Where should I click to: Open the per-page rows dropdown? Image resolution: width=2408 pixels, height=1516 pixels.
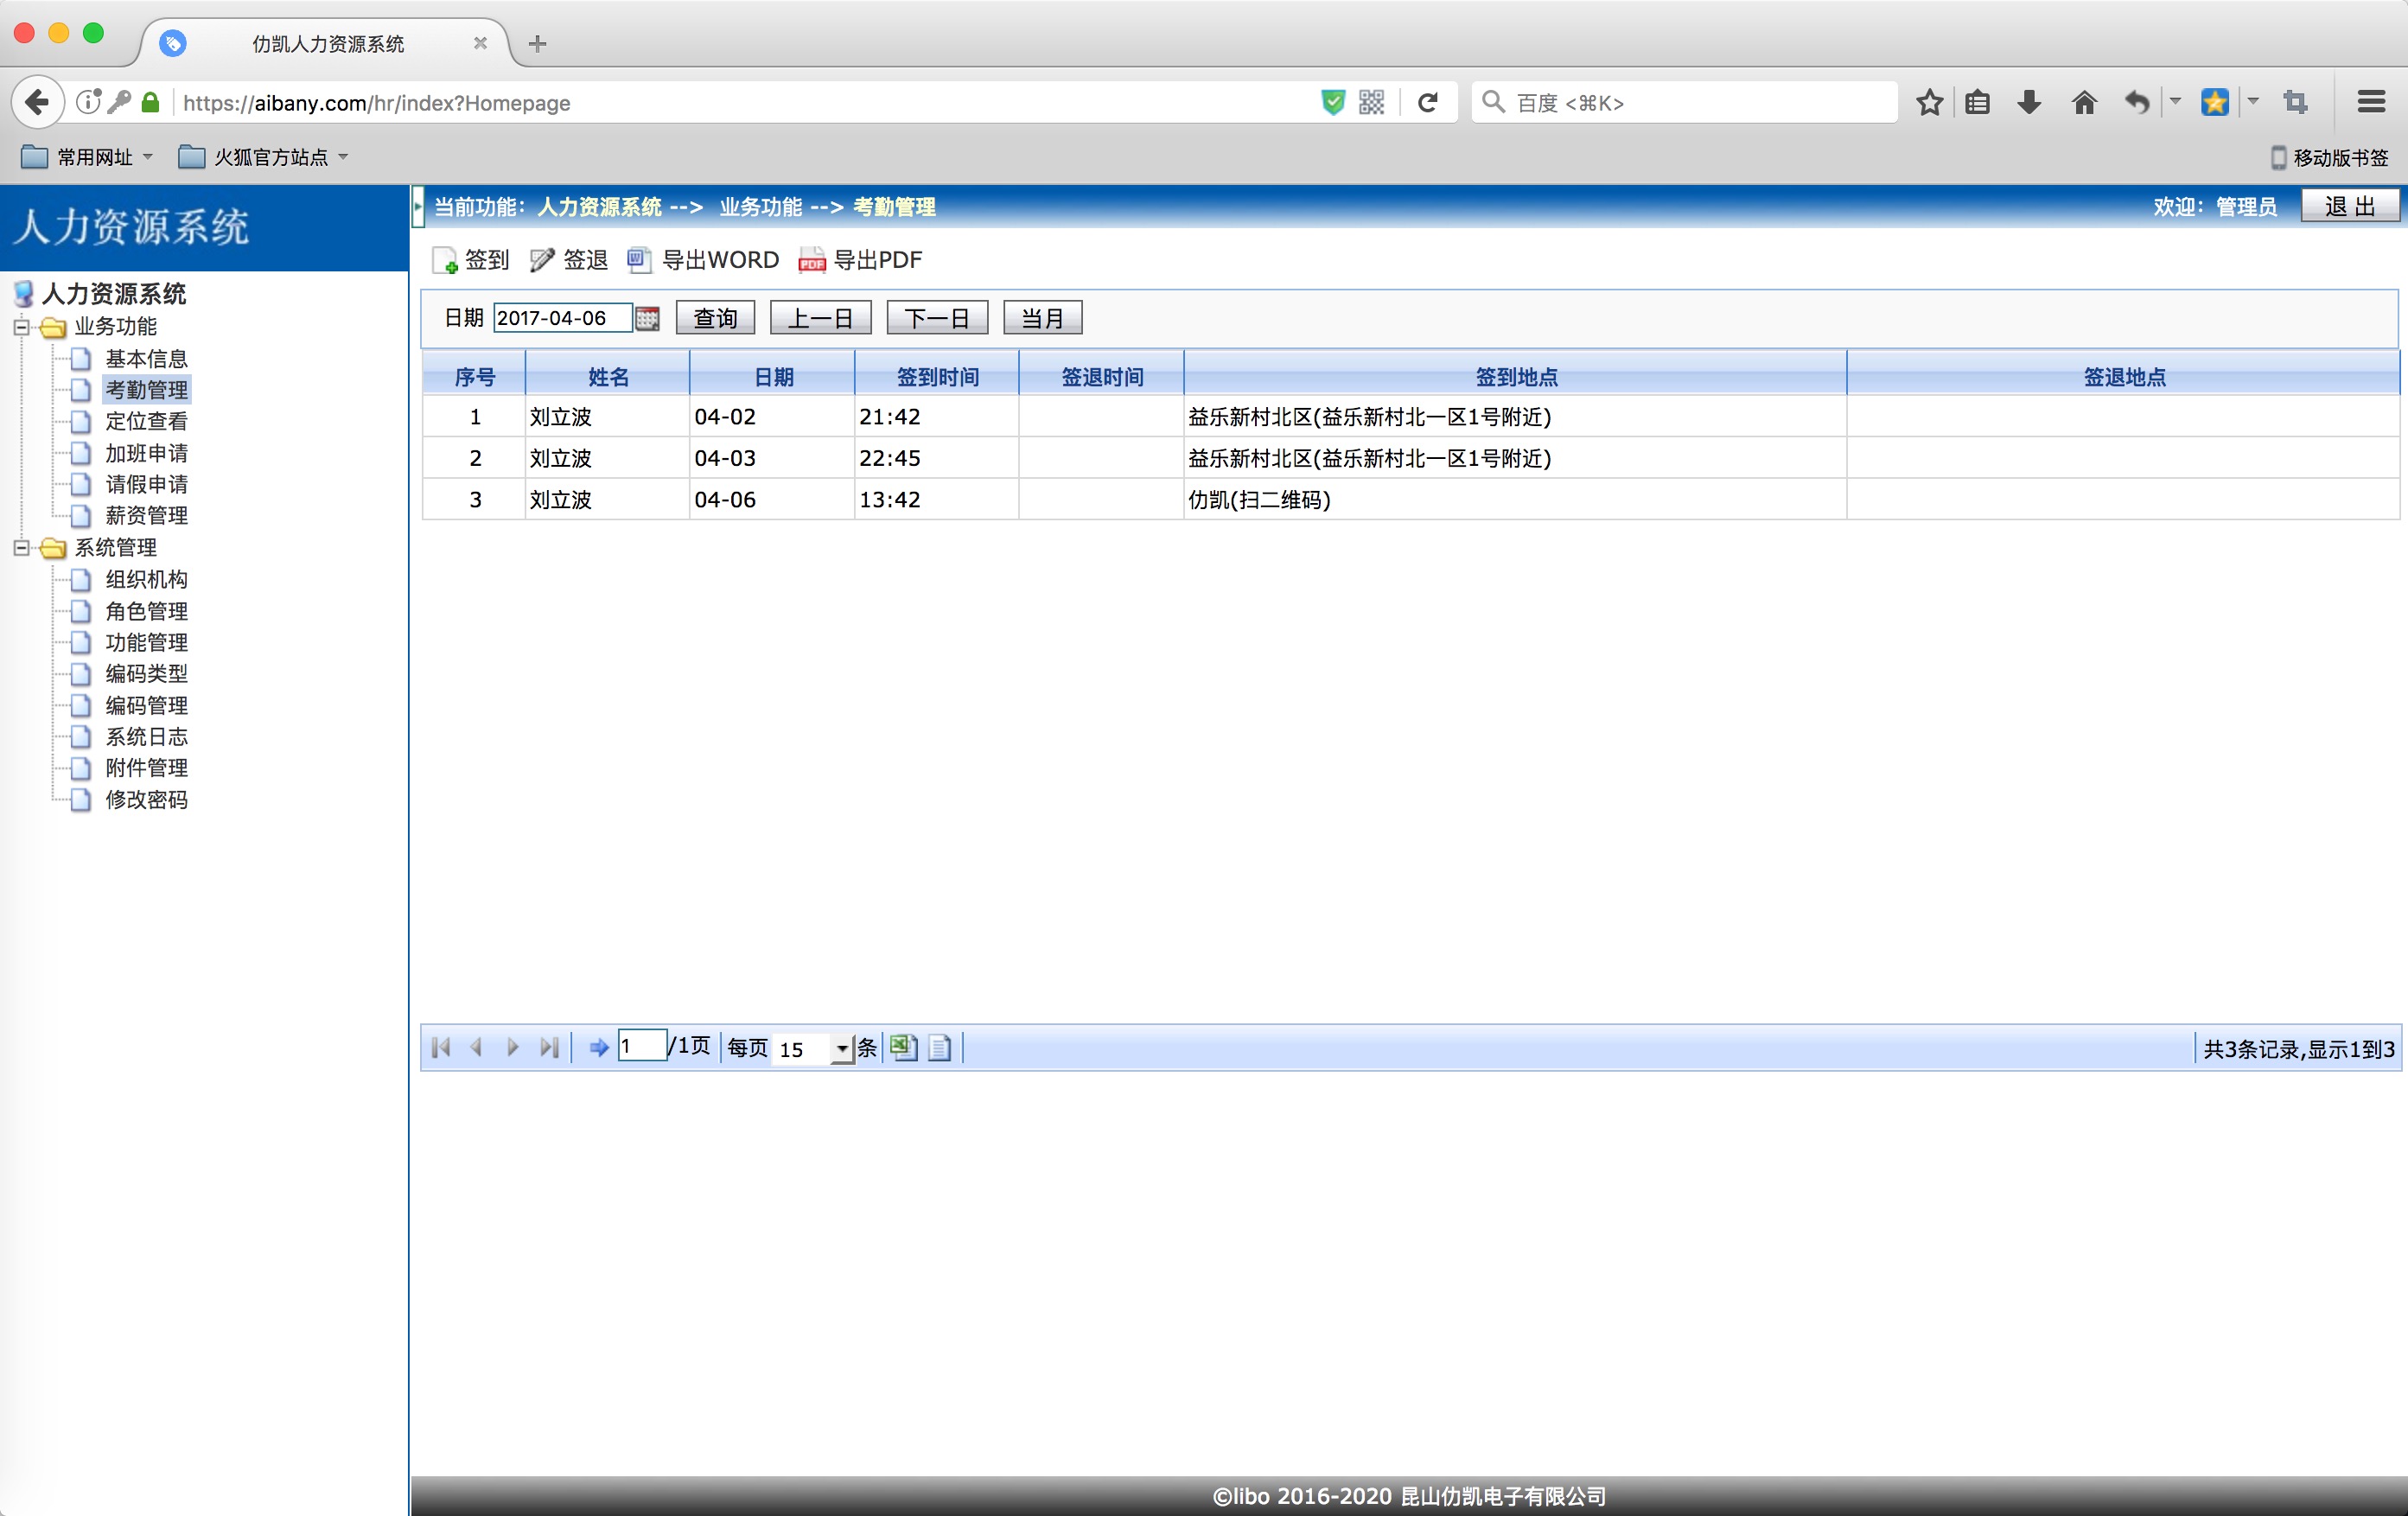[842, 1049]
